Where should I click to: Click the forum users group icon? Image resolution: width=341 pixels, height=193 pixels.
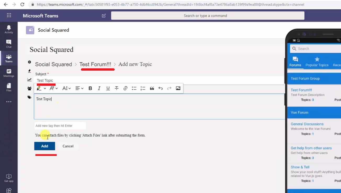tap(29, 89)
